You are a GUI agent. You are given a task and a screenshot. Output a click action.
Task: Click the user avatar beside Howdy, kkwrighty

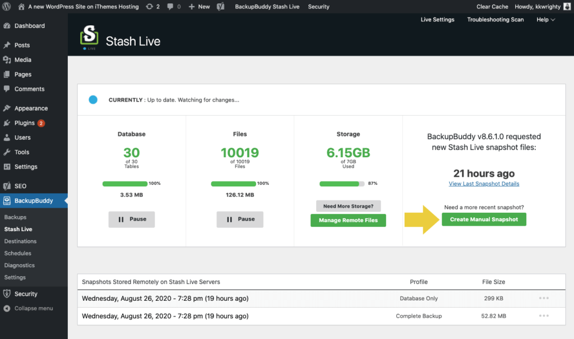(567, 7)
